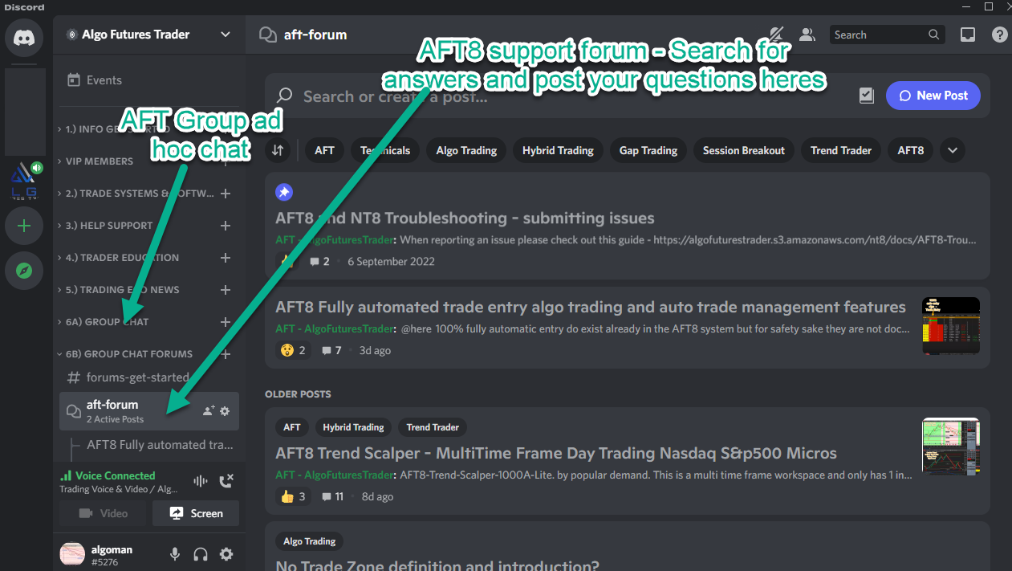Screen dimensions: 1012x571
Task: Show the member list
Action: [807, 35]
